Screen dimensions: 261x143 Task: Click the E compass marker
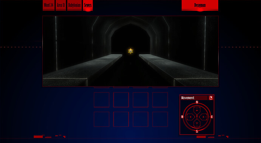pyautogui.click(x=212, y=117)
